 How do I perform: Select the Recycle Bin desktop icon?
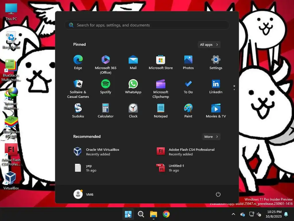click(x=11, y=40)
